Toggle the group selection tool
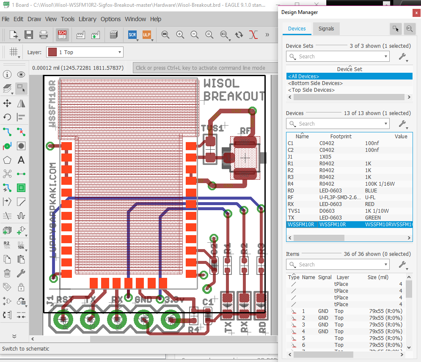The height and width of the screenshot is (362, 421). point(21,88)
